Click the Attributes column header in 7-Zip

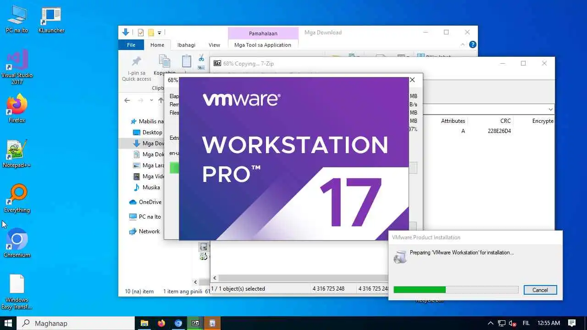pyautogui.click(x=453, y=121)
